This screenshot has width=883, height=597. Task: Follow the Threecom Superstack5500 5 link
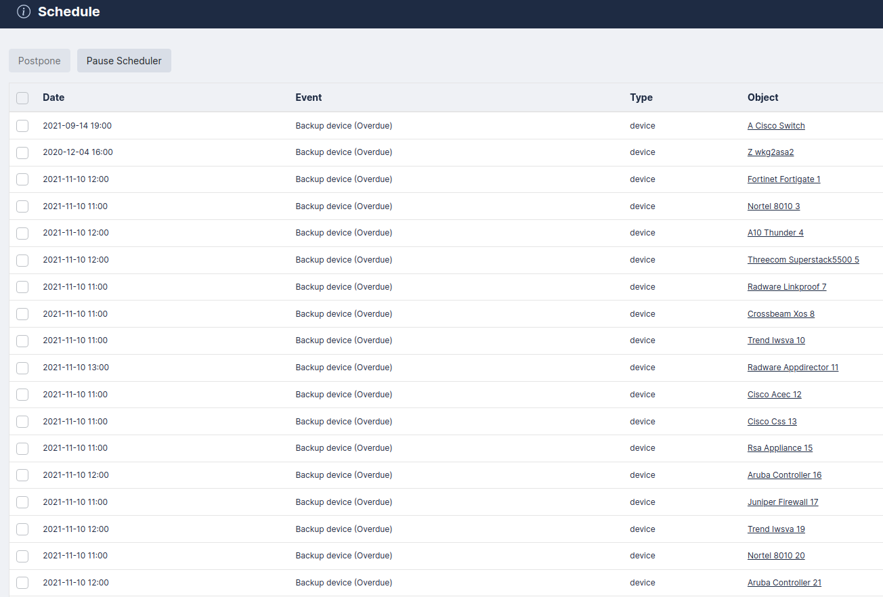[x=803, y=260]
